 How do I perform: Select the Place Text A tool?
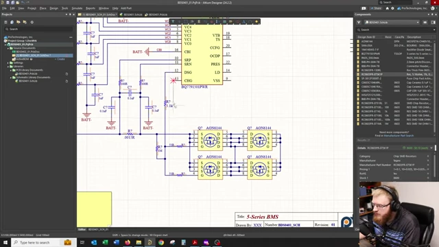244,21
